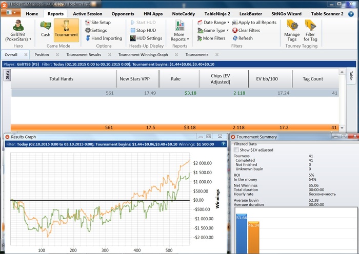Click the stats table scroll-down arrow
The image size is (359, 254).
click(x=342, y=128)
